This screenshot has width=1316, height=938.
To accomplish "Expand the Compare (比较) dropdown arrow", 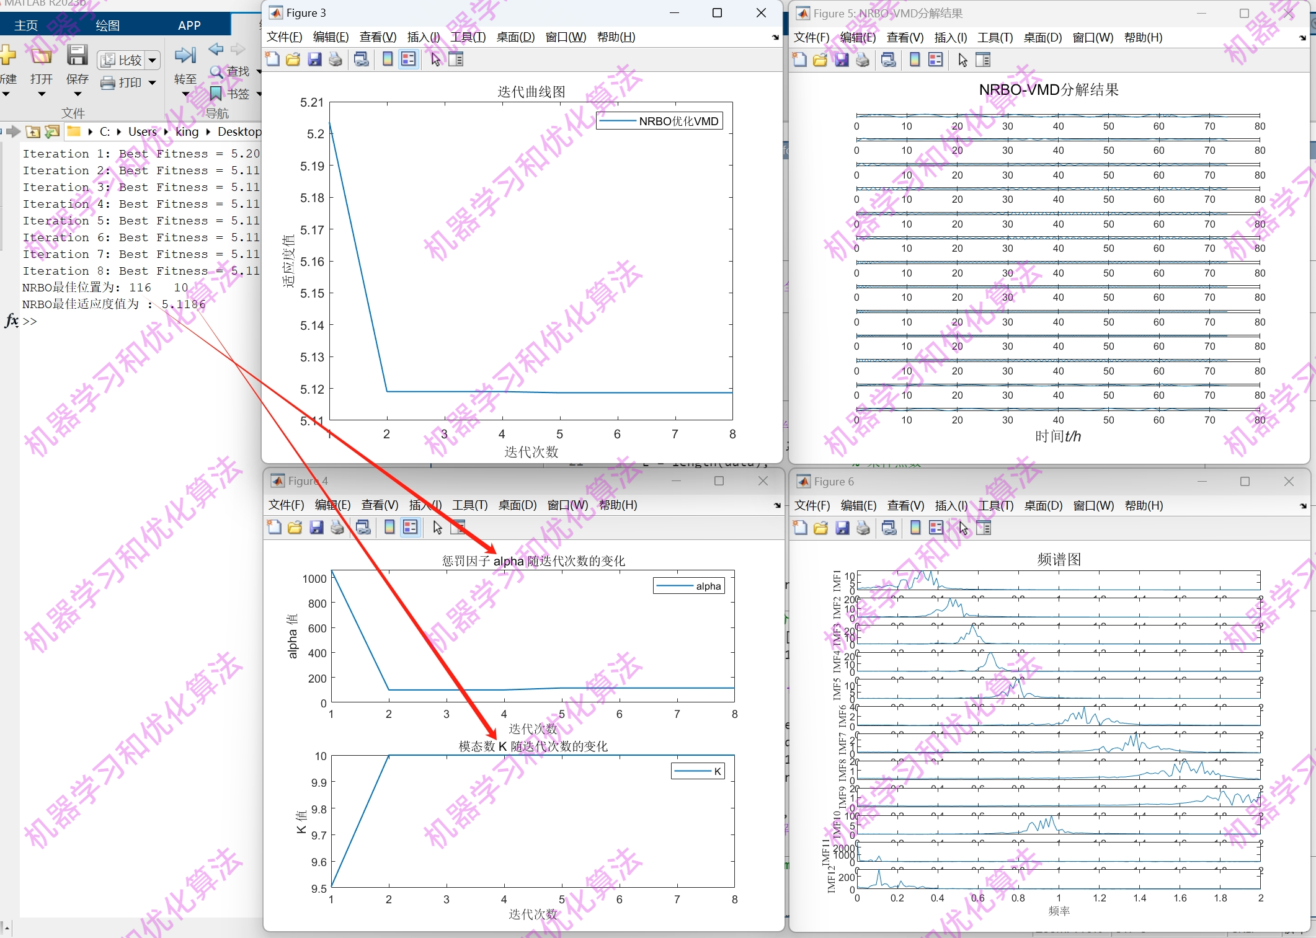I will pos(152,60).
